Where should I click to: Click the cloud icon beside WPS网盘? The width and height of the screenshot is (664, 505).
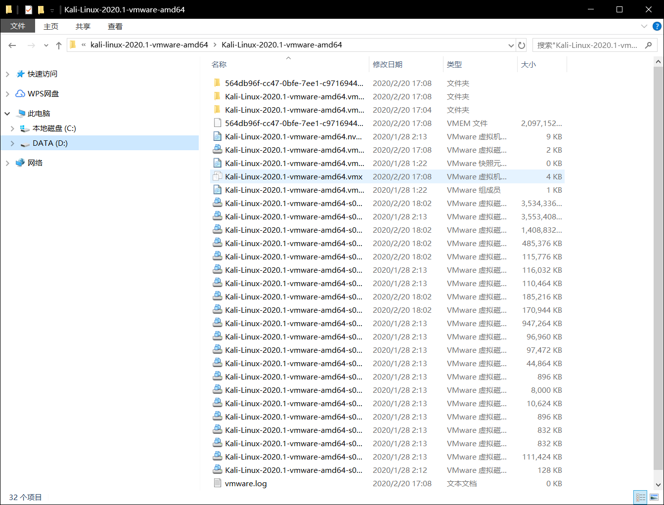coord(20,93)
